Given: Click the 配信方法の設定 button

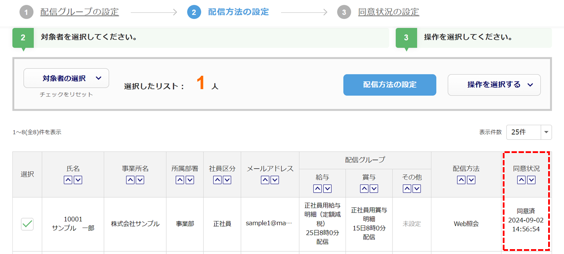Looking at the screenshot, I should (x=390, y=85).
